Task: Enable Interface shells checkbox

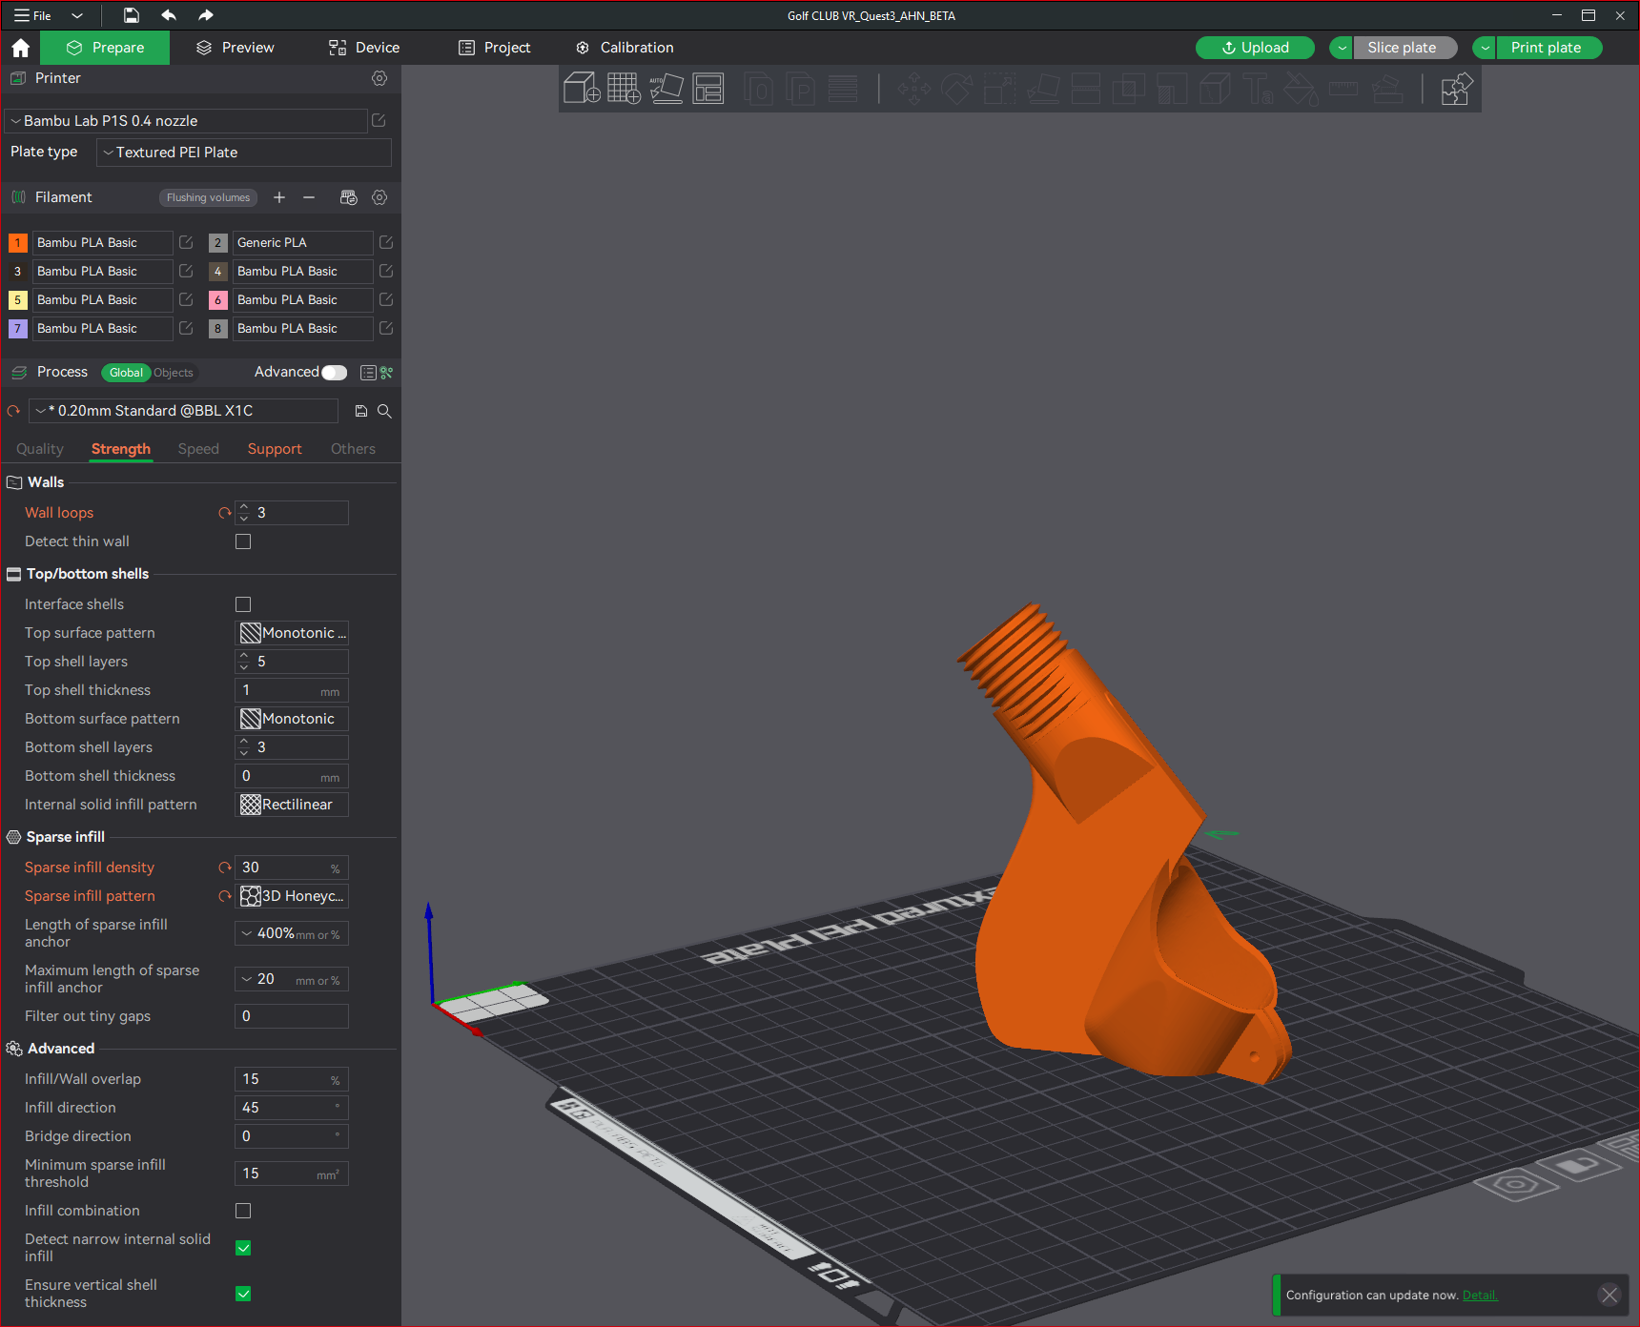Action: click(x=243, y=604)
